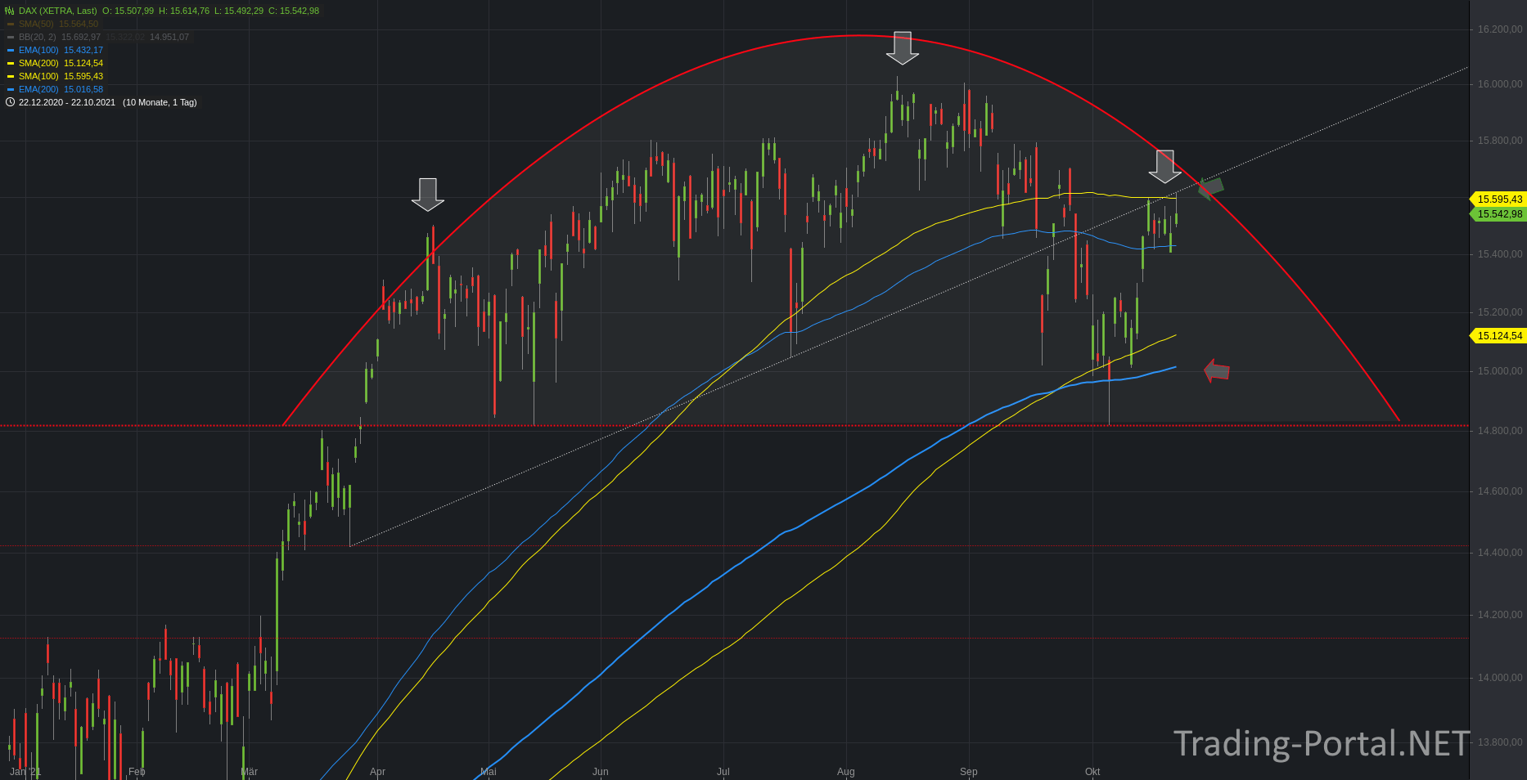
Task: Click the '14.600,00' price axis label
Action: (1500, 491)
